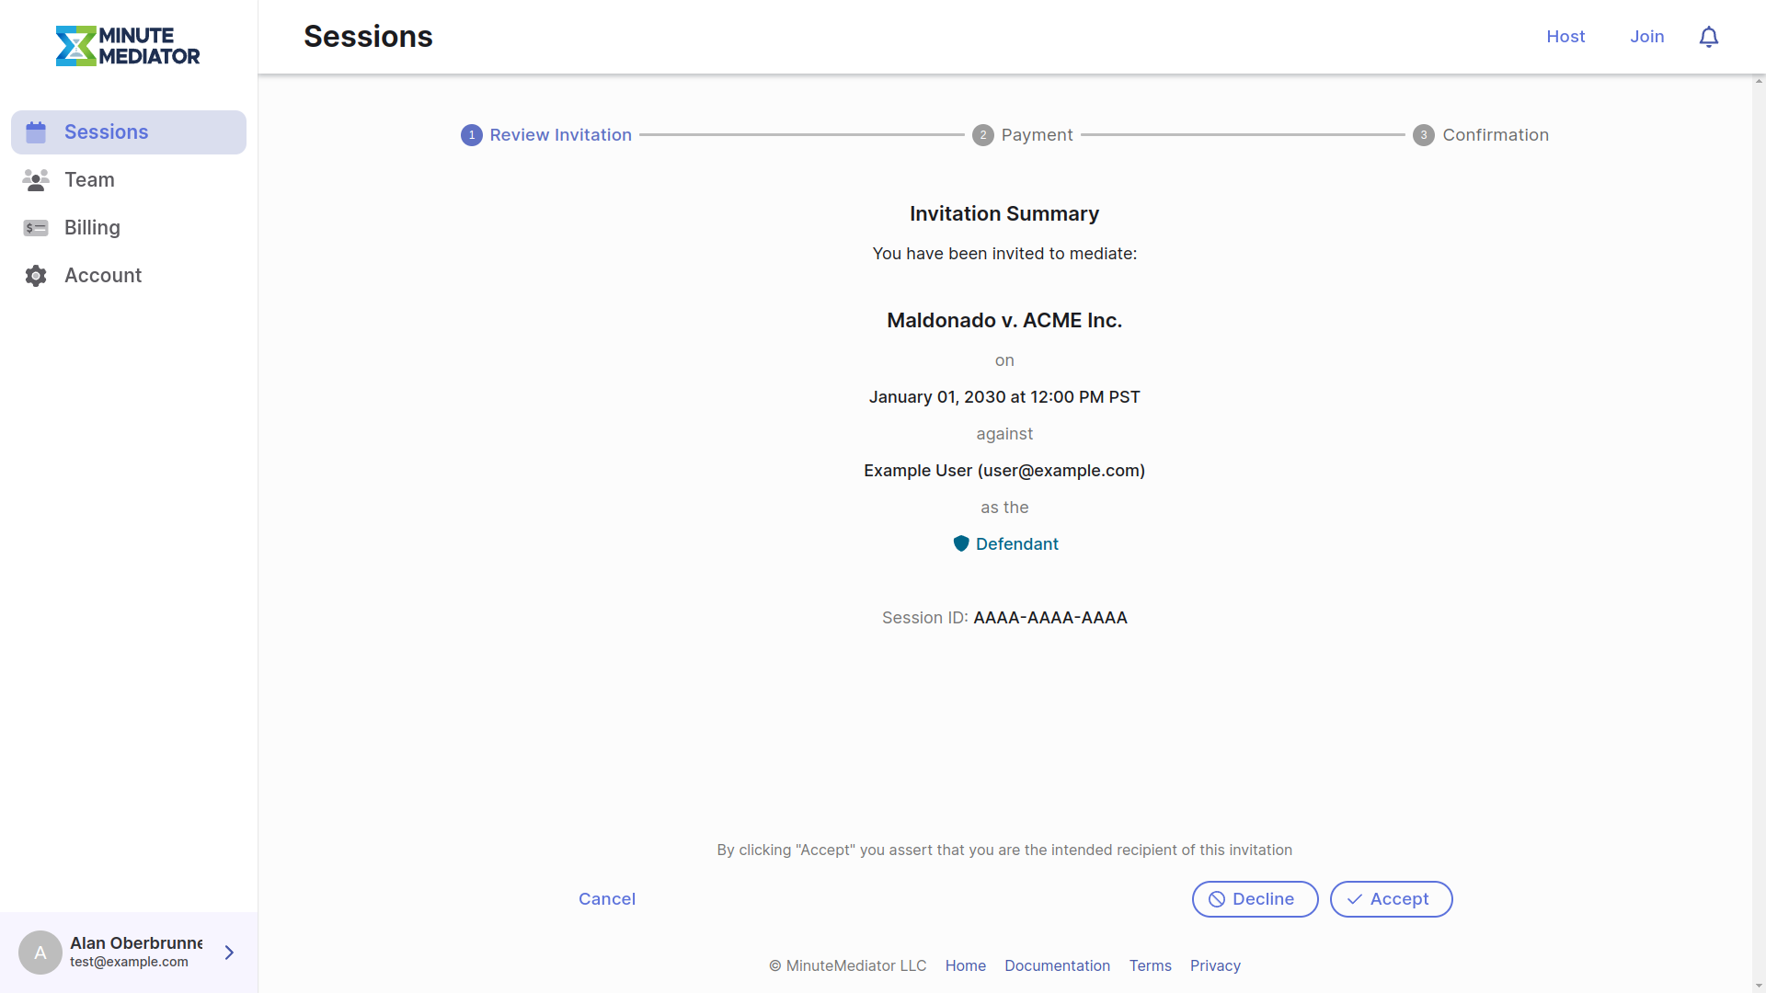Open the Host link in header
The width and height of the screenshot is (1766, 993).
point(1565,37)
